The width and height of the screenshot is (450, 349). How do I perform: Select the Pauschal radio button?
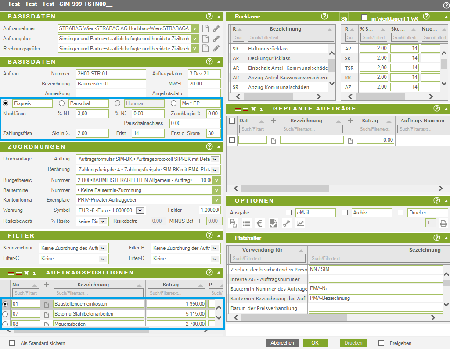pos(62,103)
